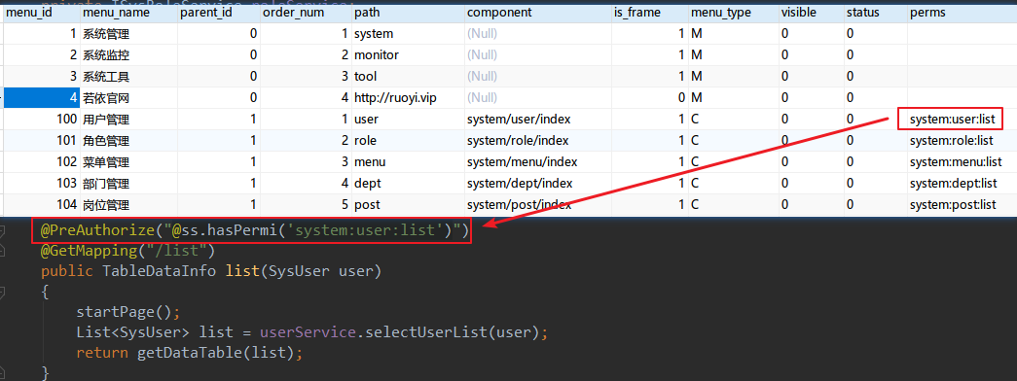Click the startPage() call in code
Viewport: 1017px width, 381px height.
[x=127, y=312]
